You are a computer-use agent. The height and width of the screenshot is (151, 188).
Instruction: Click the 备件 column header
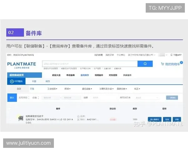click(58, 109)
